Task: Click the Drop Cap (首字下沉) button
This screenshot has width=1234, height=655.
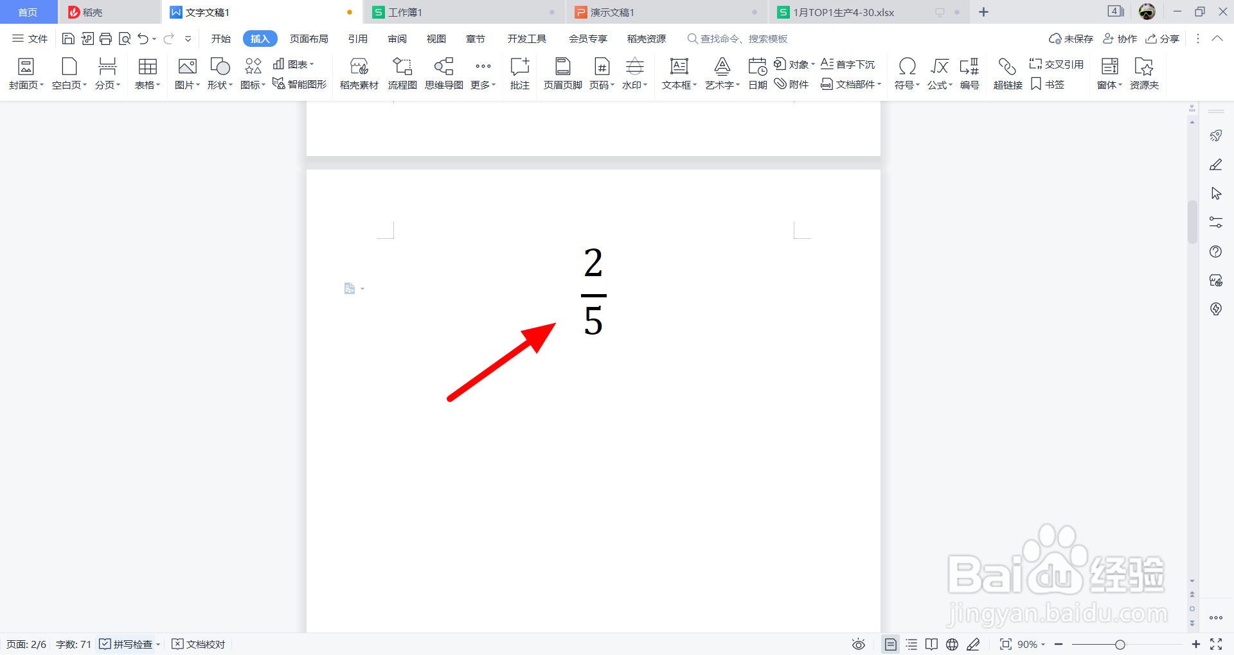Action: [848, 64]
